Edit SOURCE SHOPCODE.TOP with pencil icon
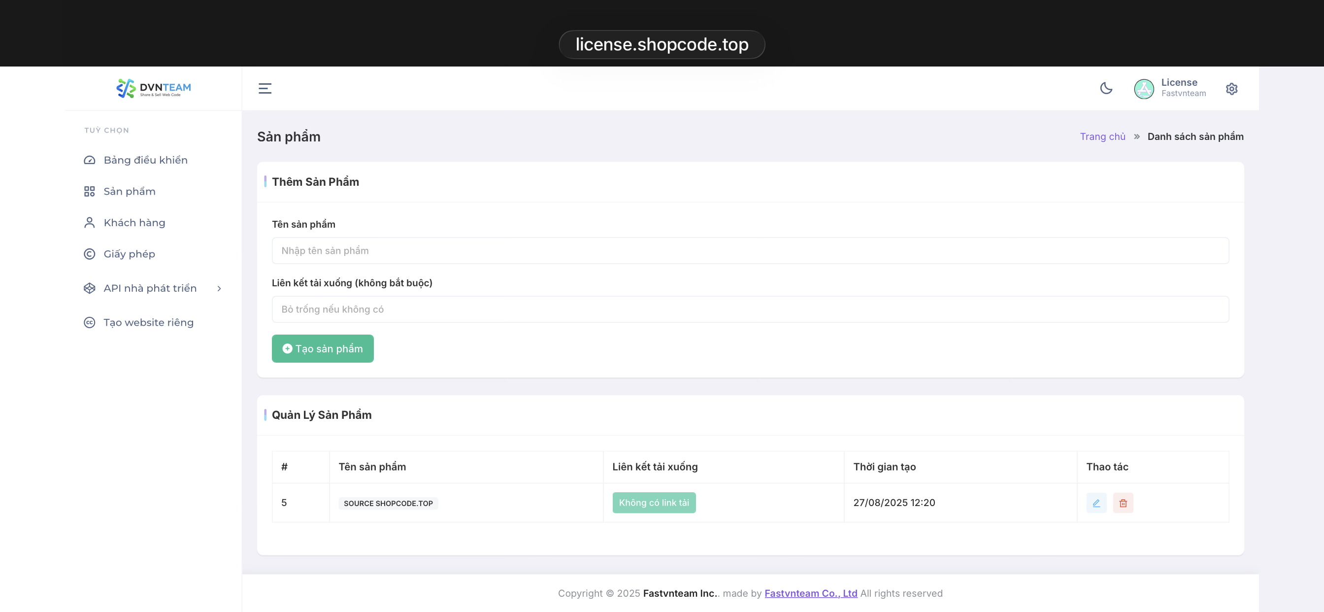 coord(1096,503)
